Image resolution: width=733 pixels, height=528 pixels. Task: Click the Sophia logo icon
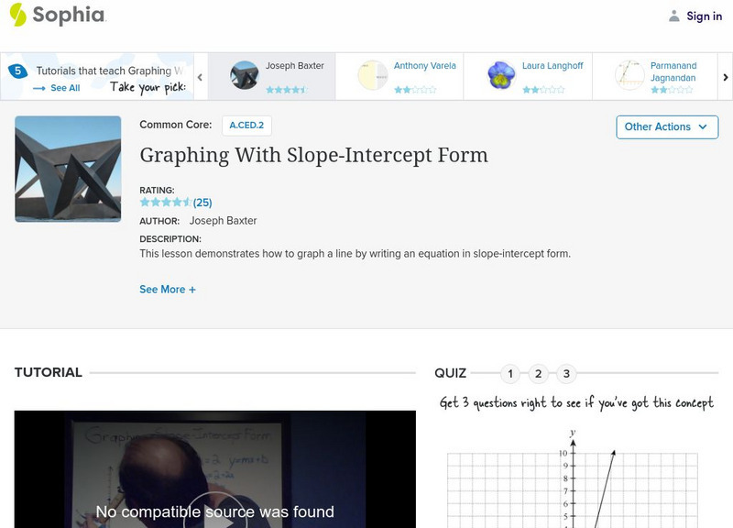(x=17, y=15)
